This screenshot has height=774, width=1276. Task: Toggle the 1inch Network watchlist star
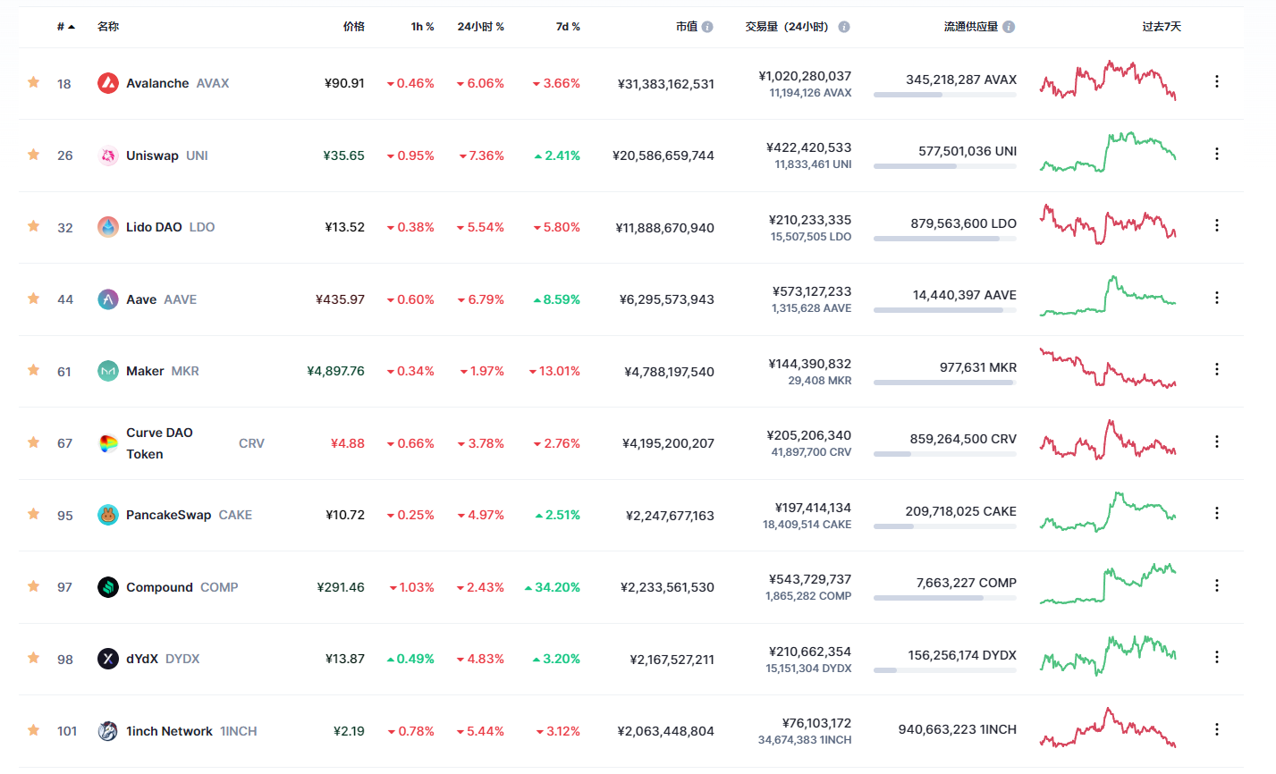[x=33, y=730]
